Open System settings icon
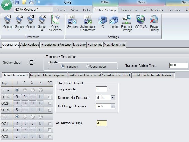Screen dimensions: 189x142 (x=72, y=22)
